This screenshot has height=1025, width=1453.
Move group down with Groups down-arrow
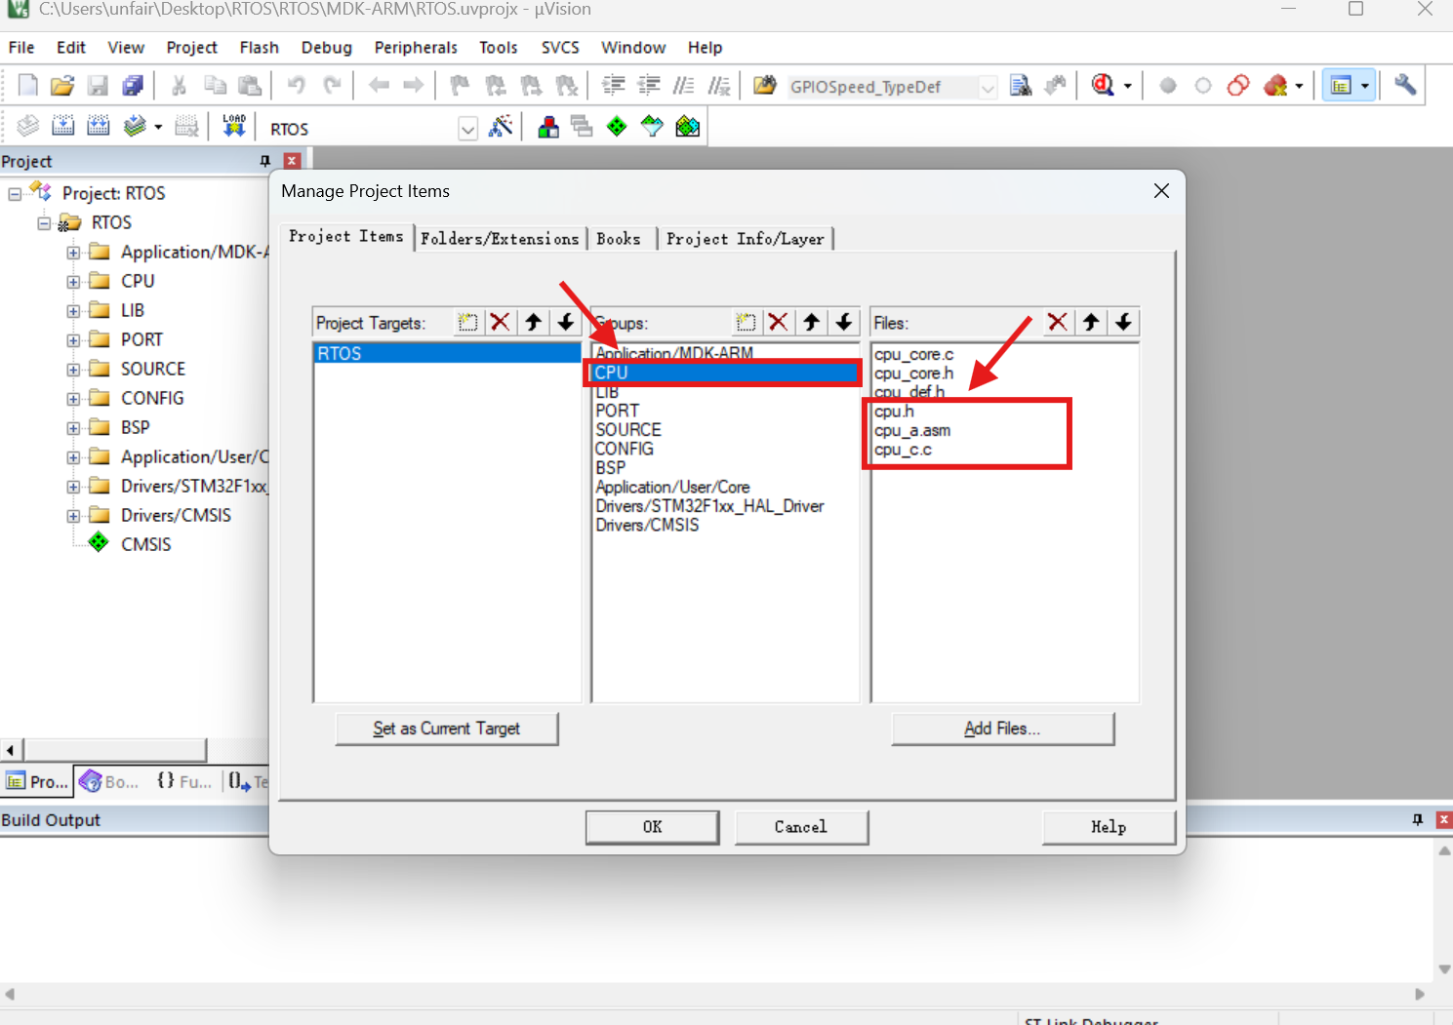pos(844,322)
